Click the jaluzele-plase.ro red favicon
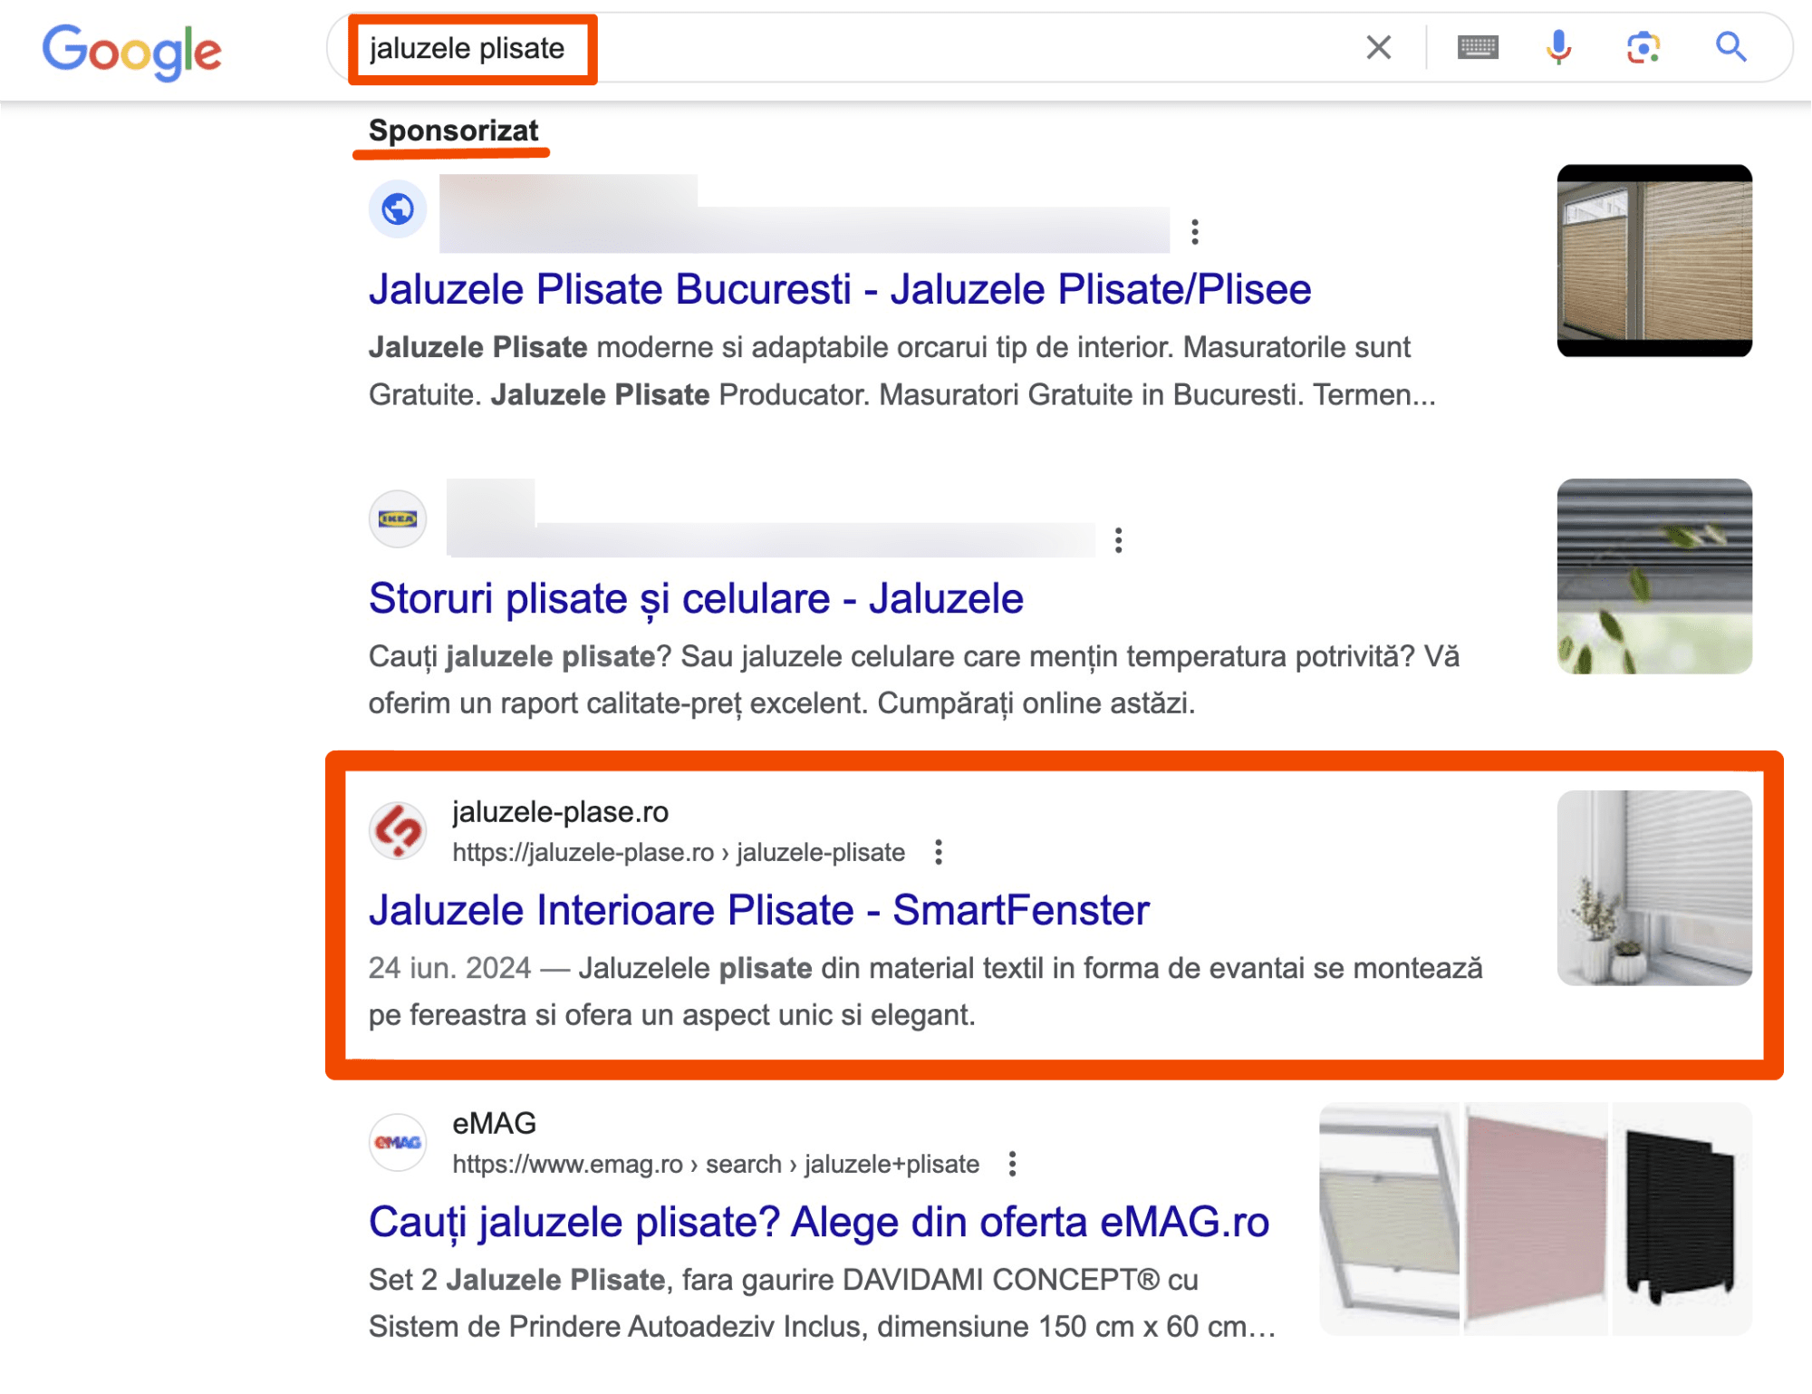 pyautogui.click(x=398, y=830)
